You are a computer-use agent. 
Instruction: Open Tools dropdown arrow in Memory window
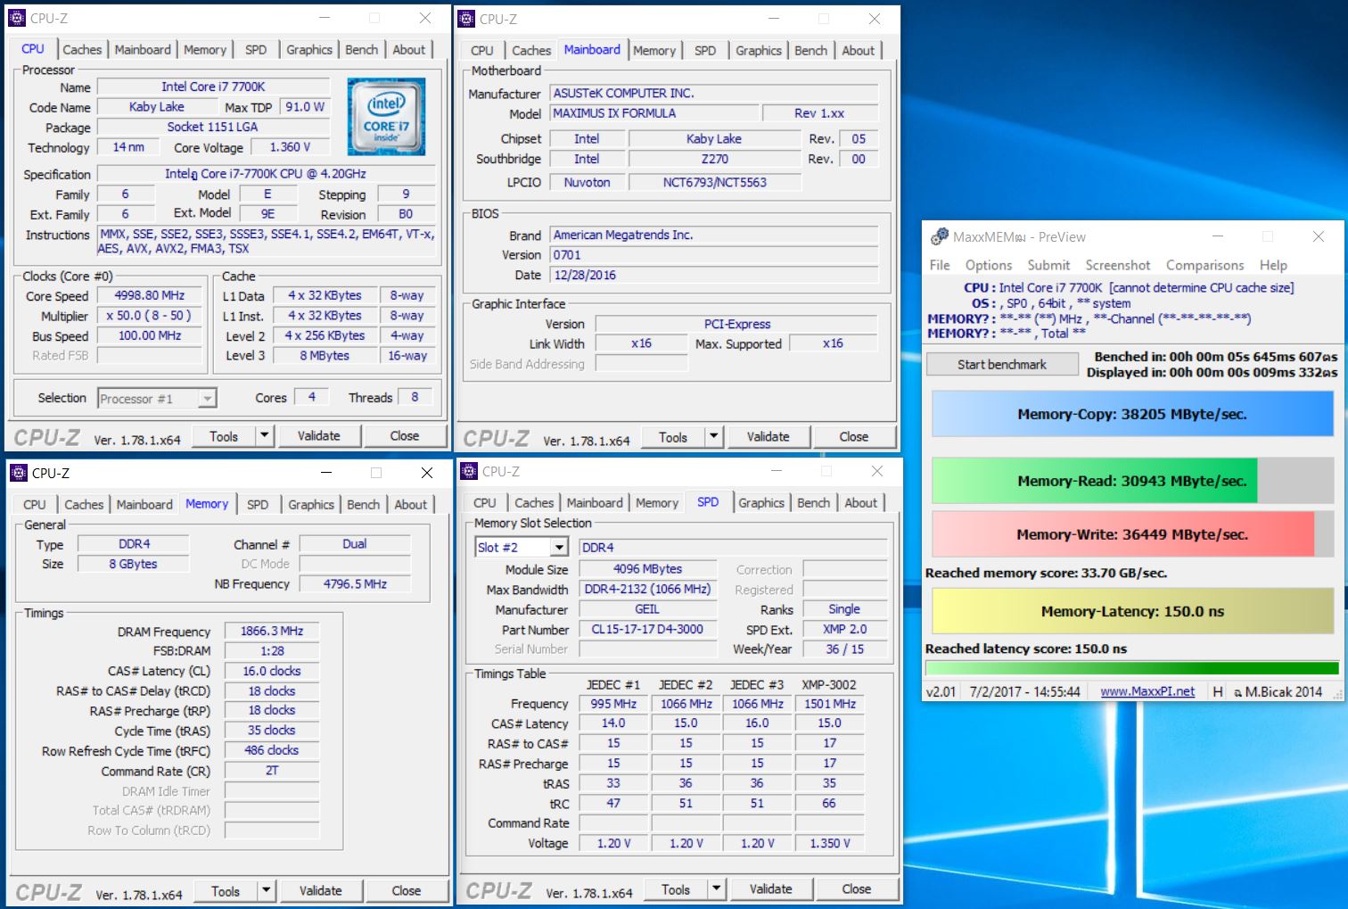pyautogui.click(x=266, y=890)
